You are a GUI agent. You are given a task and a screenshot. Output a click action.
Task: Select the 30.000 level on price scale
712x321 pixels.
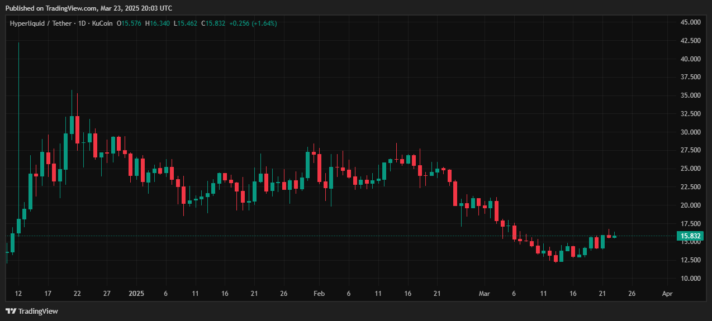click(x=691, y=132)
